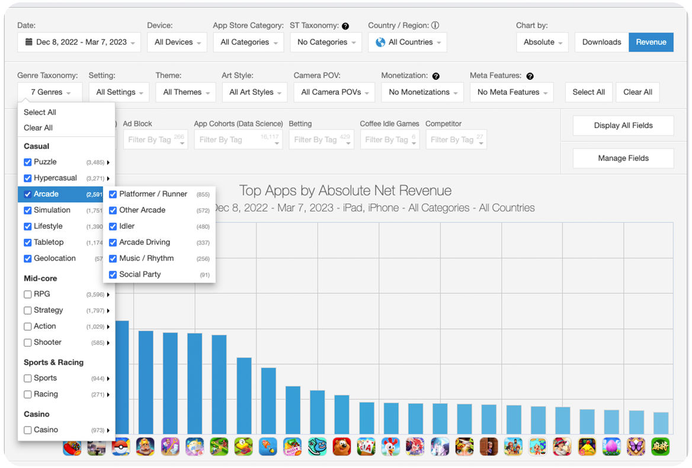Expand the Strategy sub-genre arrow

108,310
